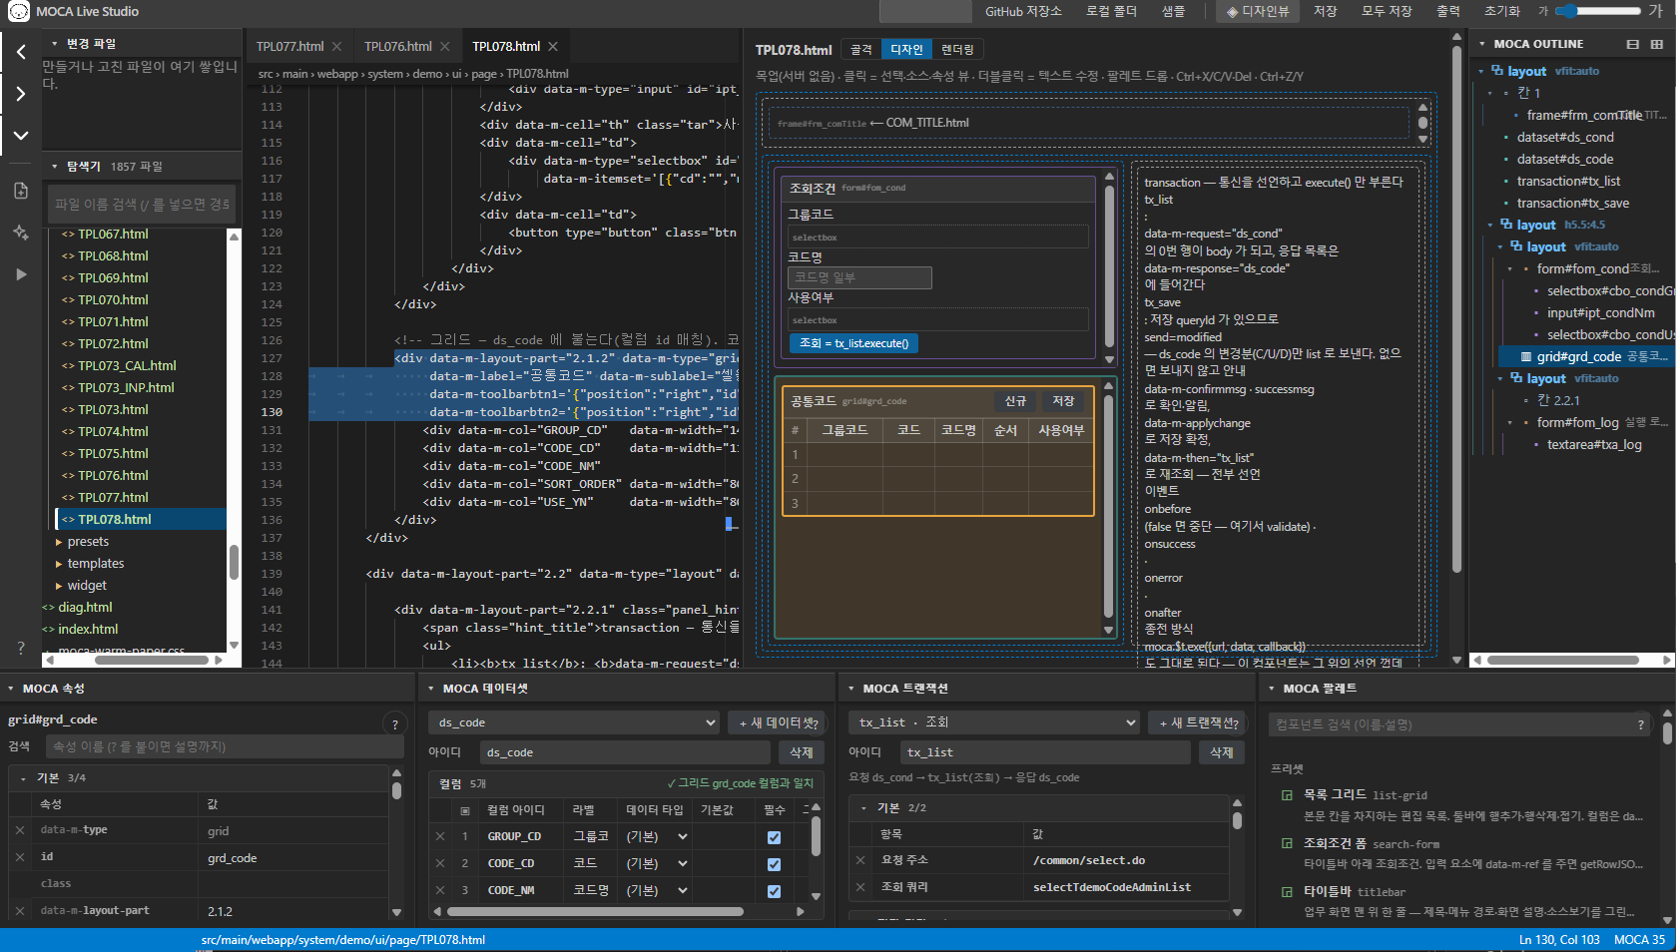The image size is (1676, 952).
Task: Click the help icon in MOCA 속성 panel
Action: (395, 724)
